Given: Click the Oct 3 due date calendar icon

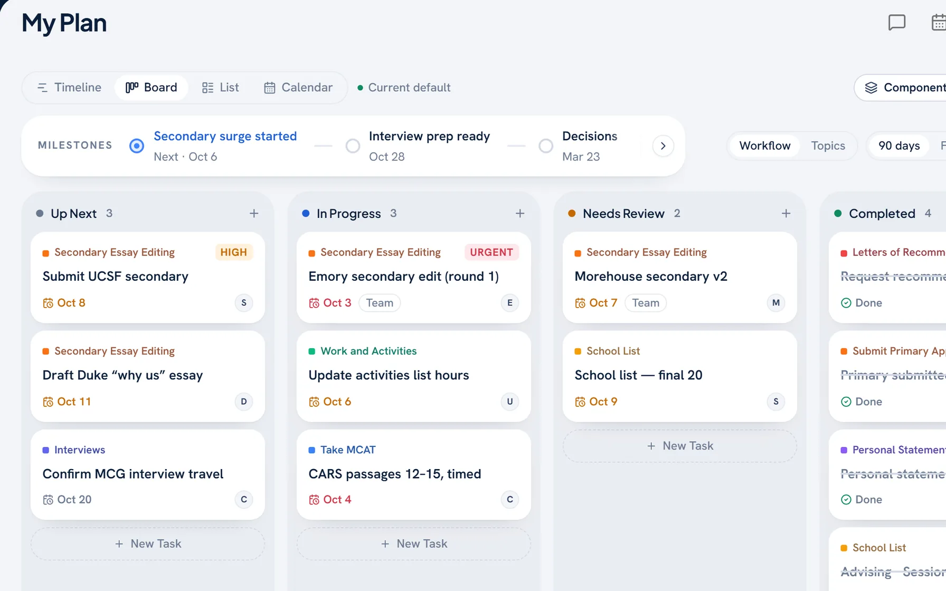Looking at the screenshot, I should (314, 303).
